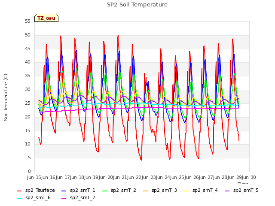
Task: Click the Jun 29 x-axis date label
Action: point(235,177)
